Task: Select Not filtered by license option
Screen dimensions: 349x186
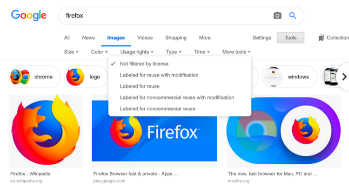Action: pos(144,64)
